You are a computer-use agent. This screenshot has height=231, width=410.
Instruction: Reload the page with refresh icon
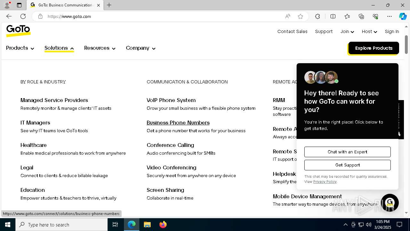point(23,16)
